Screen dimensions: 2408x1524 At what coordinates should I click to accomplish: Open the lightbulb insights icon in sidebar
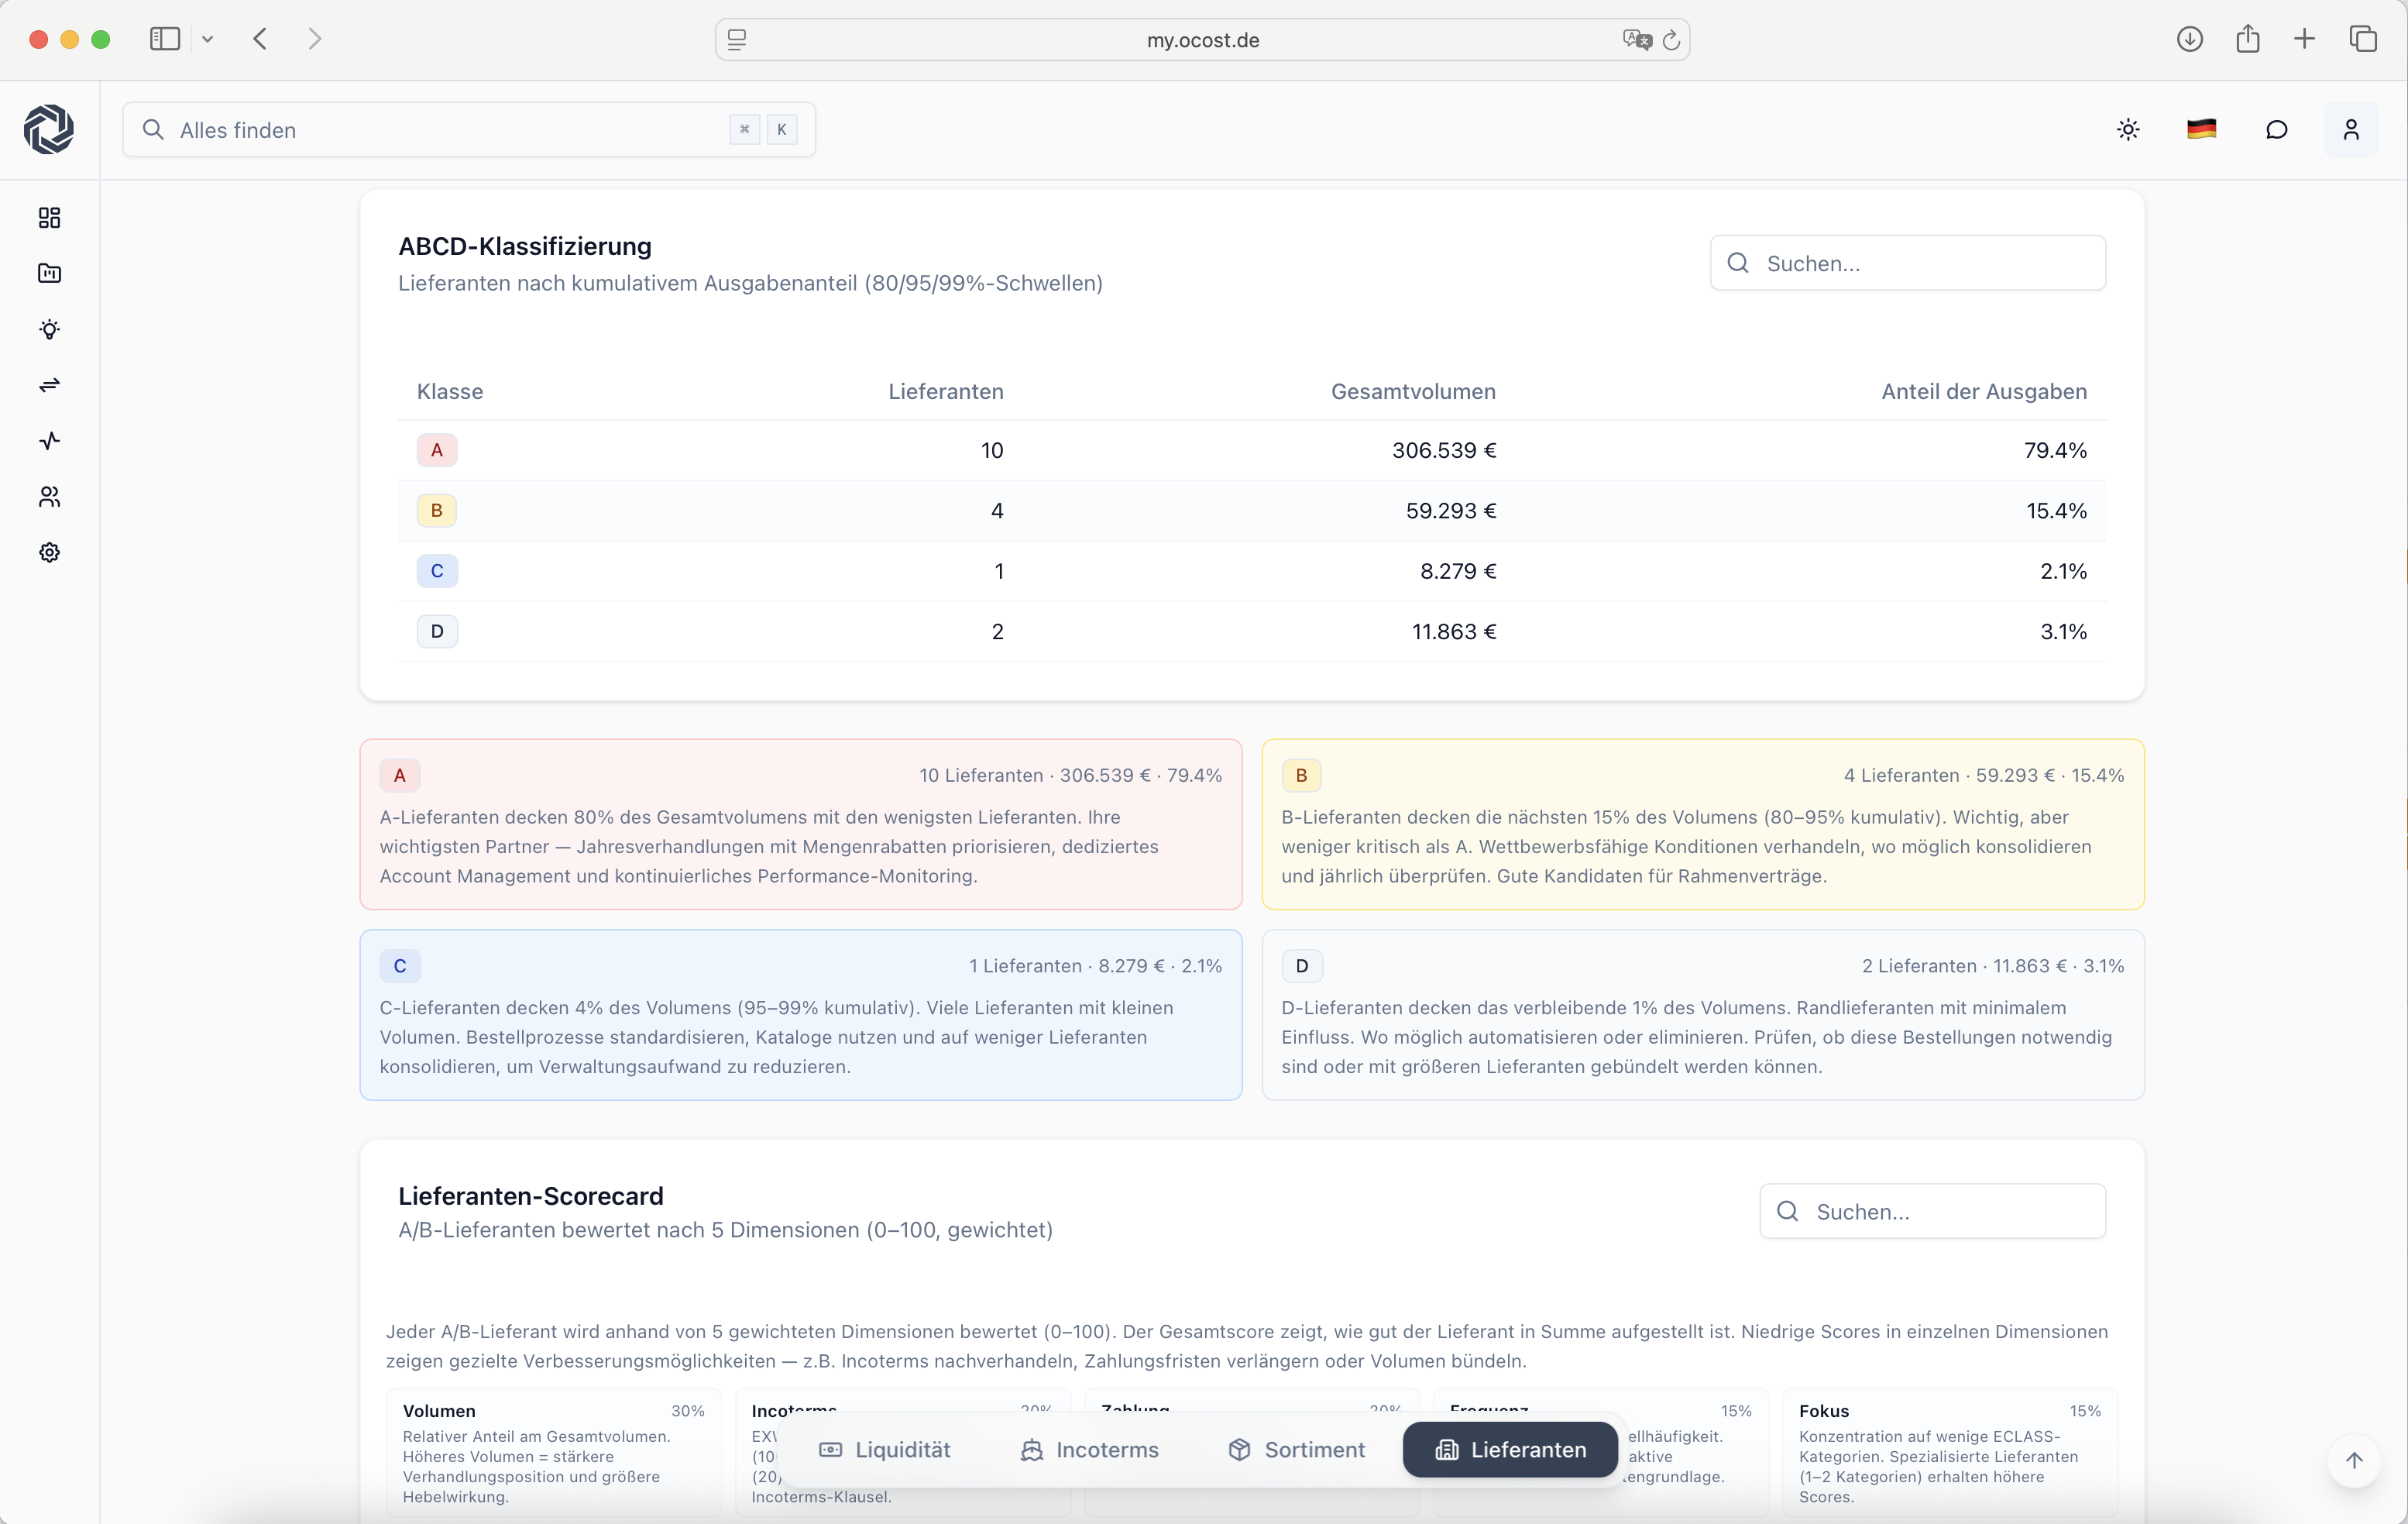pyautogui.click(x=49, y=329)
